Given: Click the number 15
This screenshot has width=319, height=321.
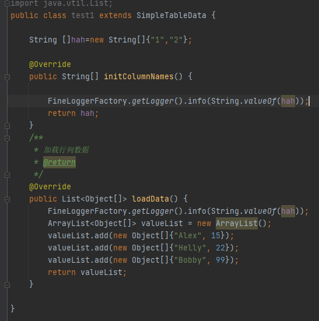Looking at the screenshot, I should [x=216, y=235].
